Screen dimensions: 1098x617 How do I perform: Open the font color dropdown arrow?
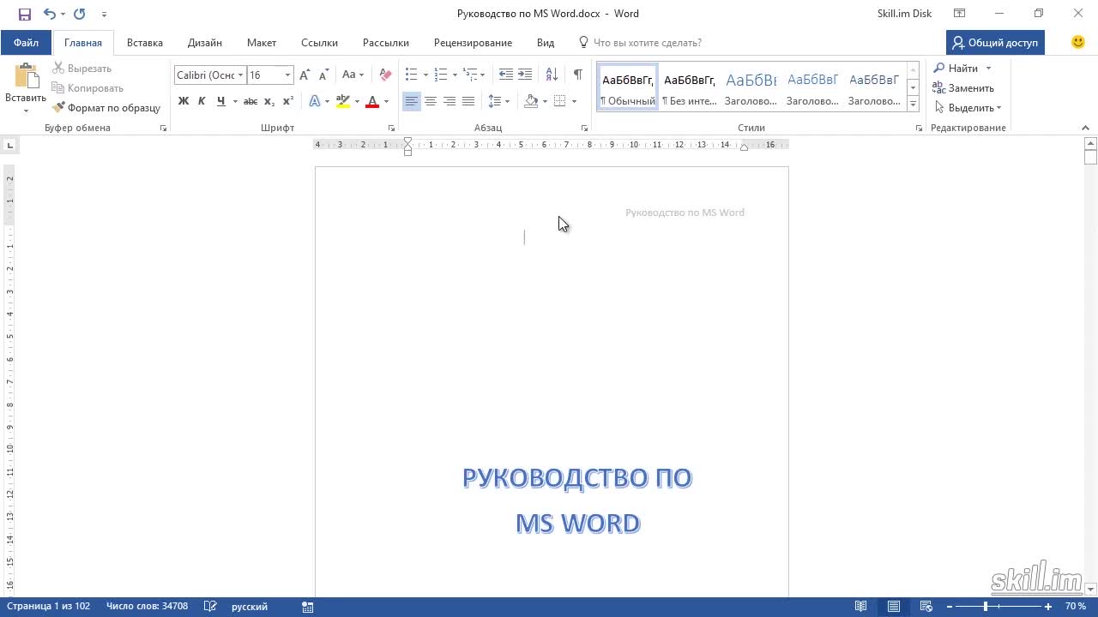(x=386, y=101)
